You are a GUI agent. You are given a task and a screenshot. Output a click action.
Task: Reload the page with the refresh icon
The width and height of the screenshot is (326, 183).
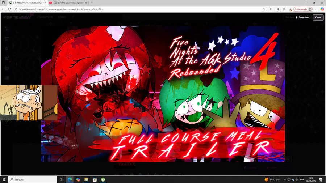[x=9, y=9]
